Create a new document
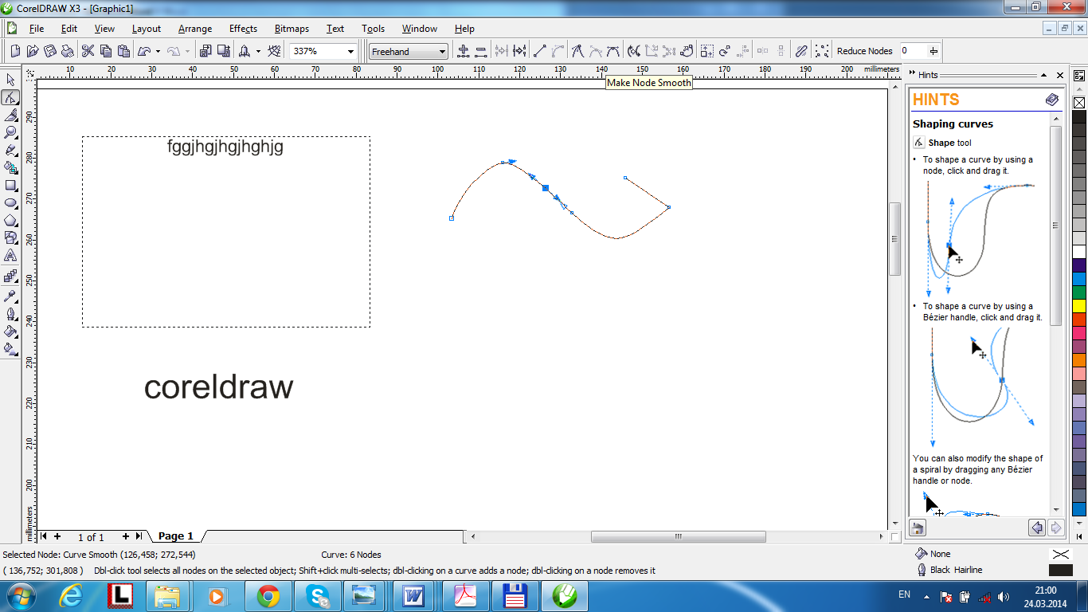This screenshot has height=612, width=1088. pyautogui.click(x=15, y=51)
